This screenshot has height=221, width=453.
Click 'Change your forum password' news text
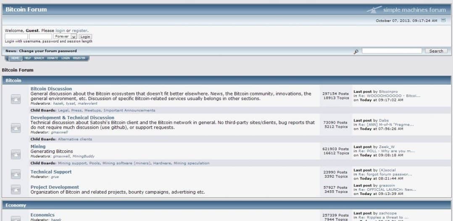pos(48,51)
